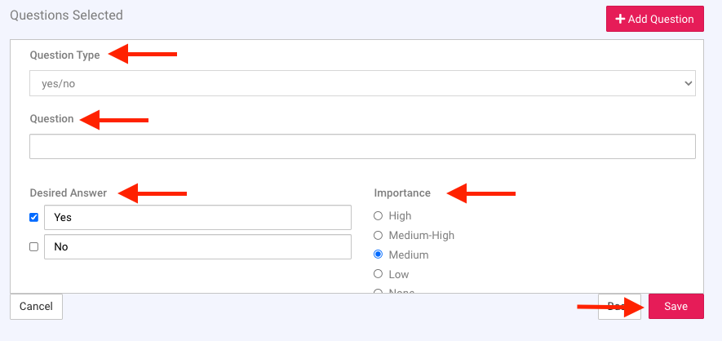Save the question with Save button
The width and height of the screenshot is (722, 341).
675,307
